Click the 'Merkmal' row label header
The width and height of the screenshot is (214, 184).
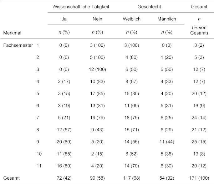click(x=12, y=32)
